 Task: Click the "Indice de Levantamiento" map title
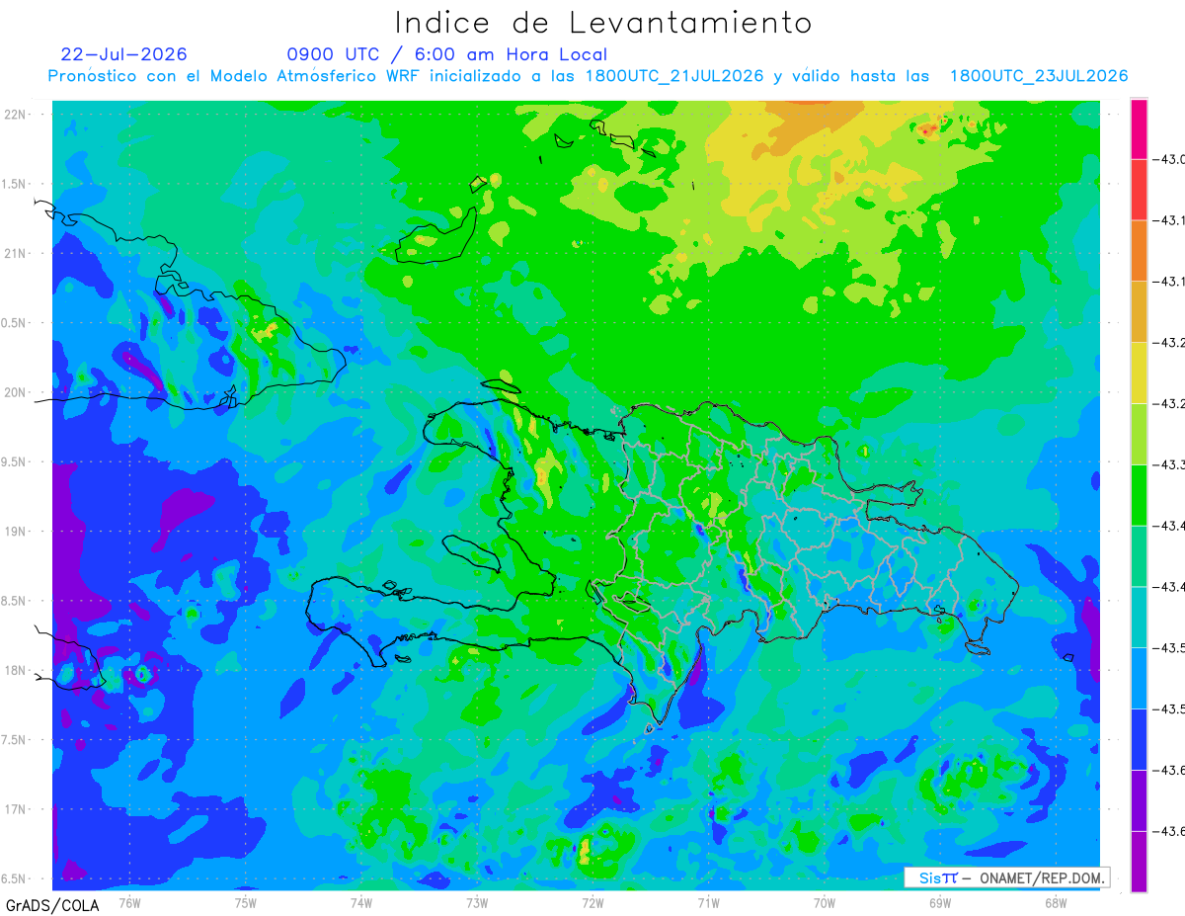click(x=603, y=23)
